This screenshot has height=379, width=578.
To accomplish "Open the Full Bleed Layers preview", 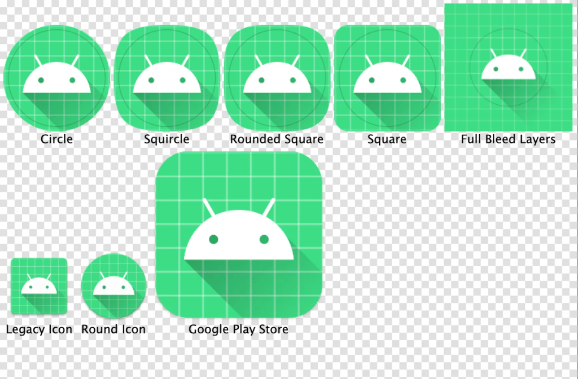I will coord(509,68).
